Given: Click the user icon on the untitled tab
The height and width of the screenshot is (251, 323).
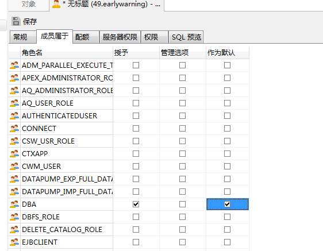Looking at the screenshot, I should (56, 4).
